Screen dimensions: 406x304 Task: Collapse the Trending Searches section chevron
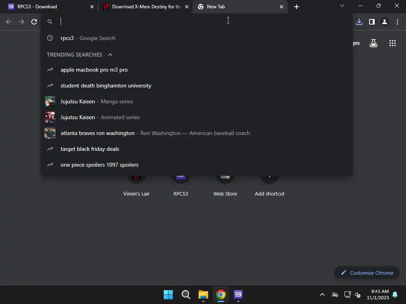coord(110,55)
